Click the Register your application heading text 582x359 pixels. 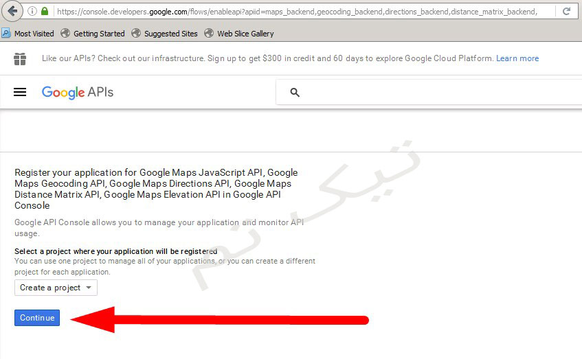tap(156, 189)
